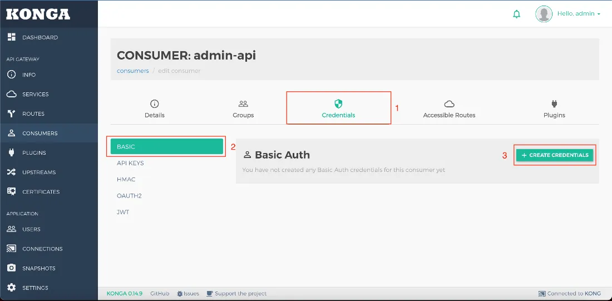The image size is (612, 301).
Task: Click the Consumers person icon in sidebar
Action: click(11, 133)
